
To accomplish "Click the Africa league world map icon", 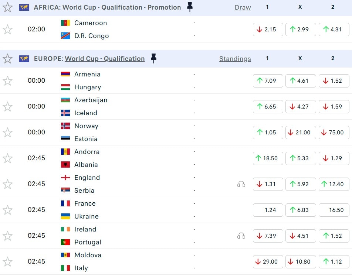I will click(x=24, y=7).
